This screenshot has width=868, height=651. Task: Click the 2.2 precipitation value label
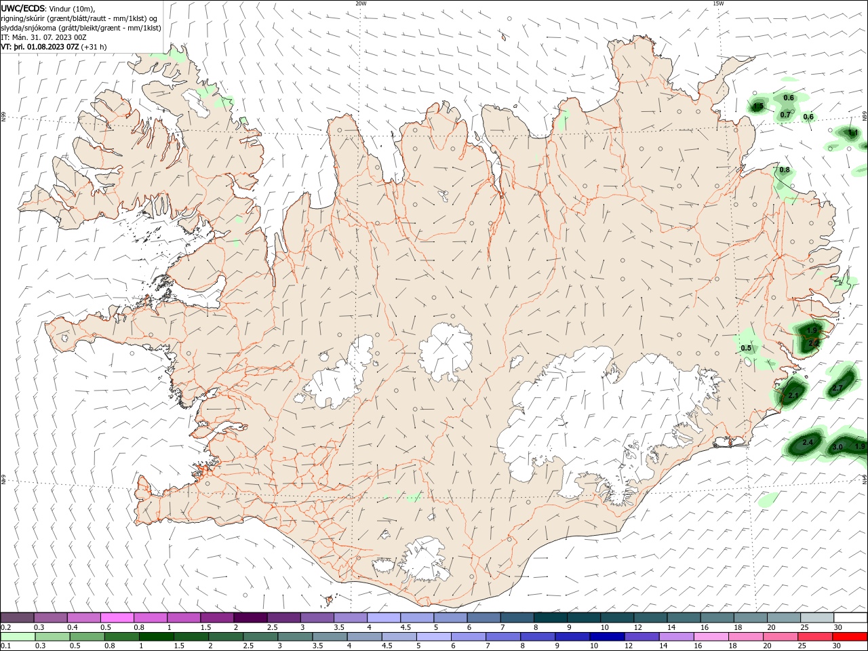tap(814, 344)
